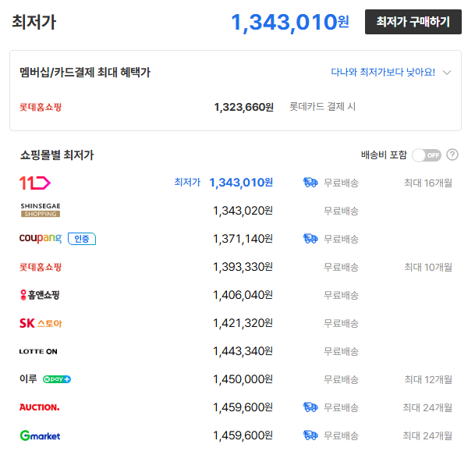
Task: Expand the 멤버십/카드결제 혜택가 chevron
Action: [447, 73]
